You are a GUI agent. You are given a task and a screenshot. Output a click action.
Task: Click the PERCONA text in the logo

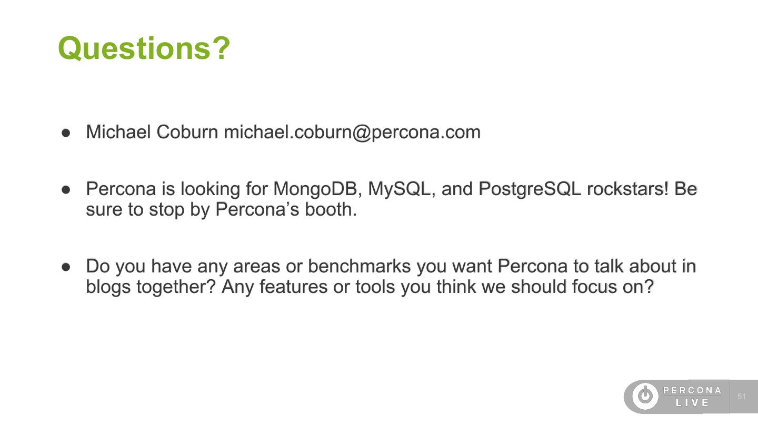click(692, 390)
